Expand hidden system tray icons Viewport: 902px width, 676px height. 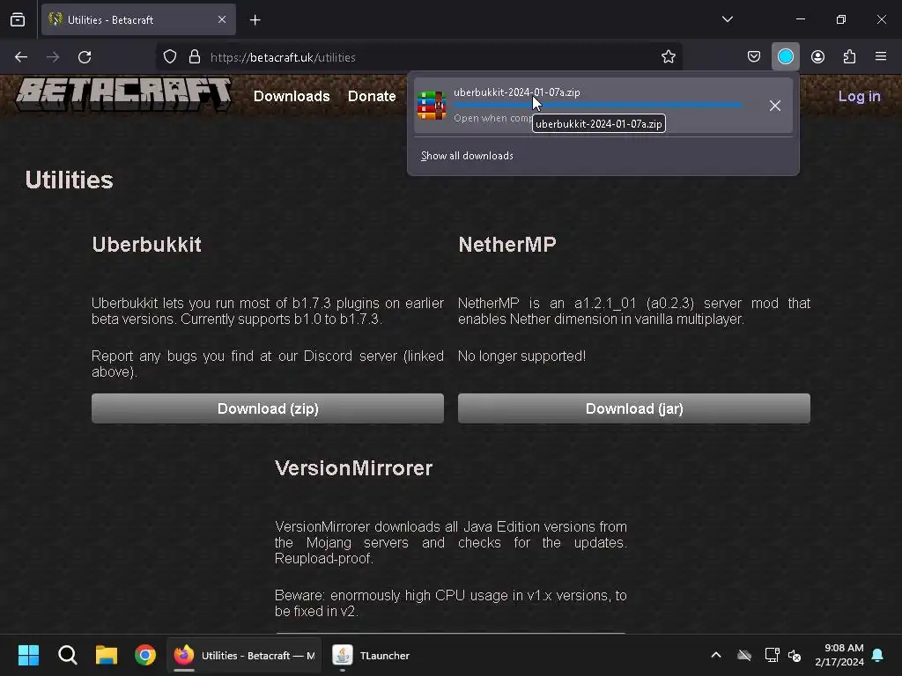coord(716,655)
